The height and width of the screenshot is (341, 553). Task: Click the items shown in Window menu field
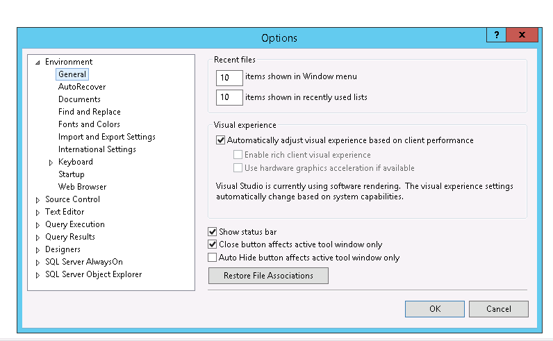coord(229,78)
